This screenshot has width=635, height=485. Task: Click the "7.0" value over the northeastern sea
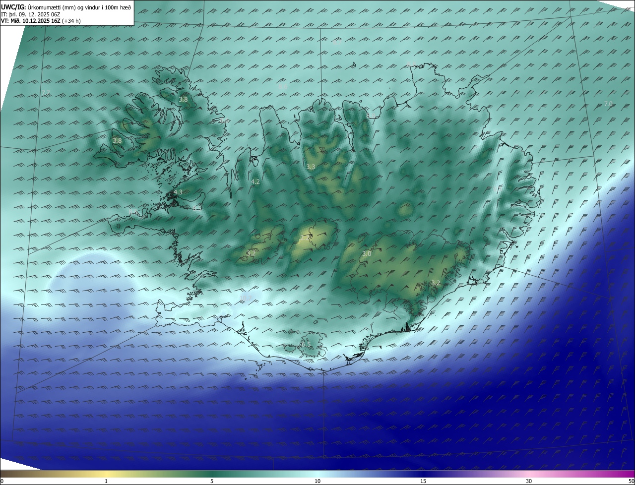[x=608, y=104]
